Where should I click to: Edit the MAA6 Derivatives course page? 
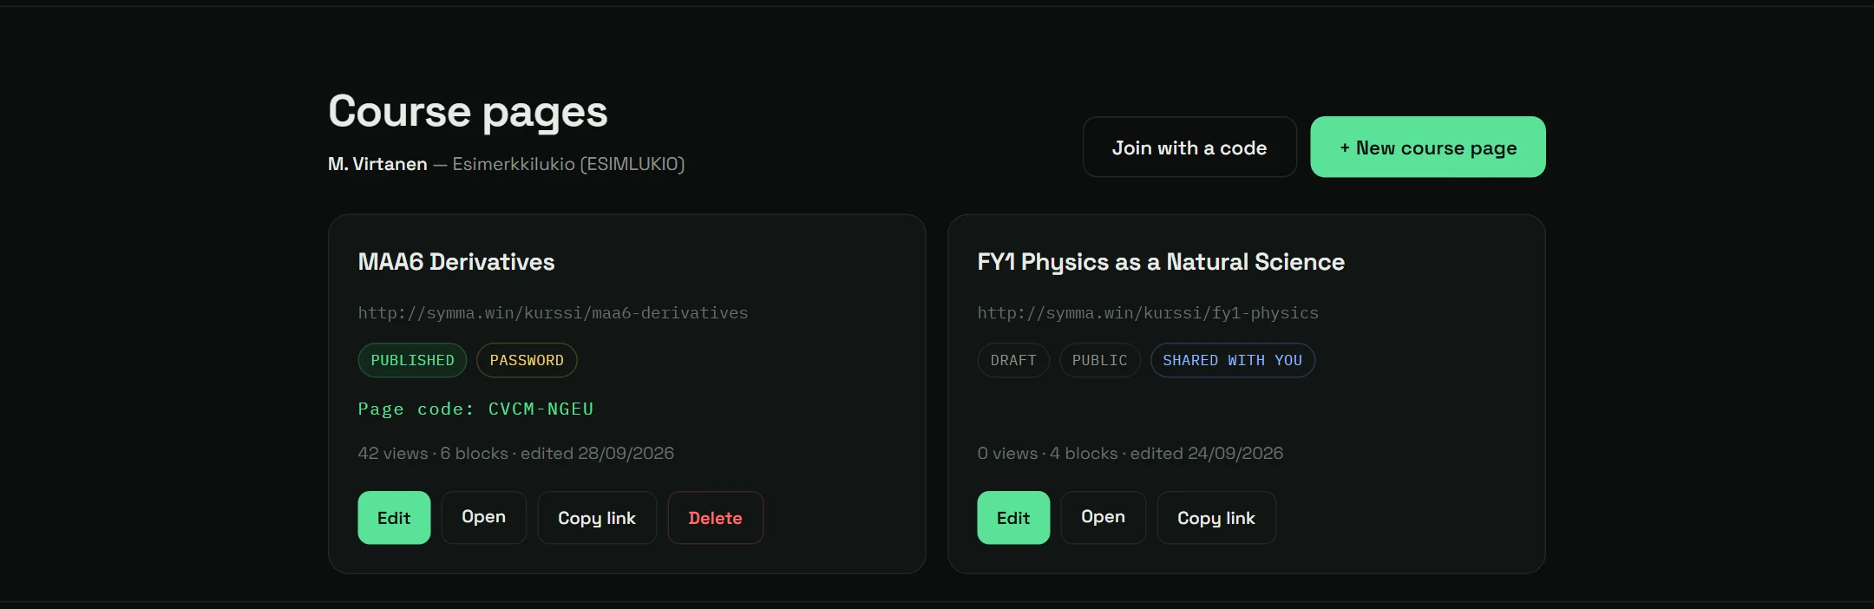394,518
